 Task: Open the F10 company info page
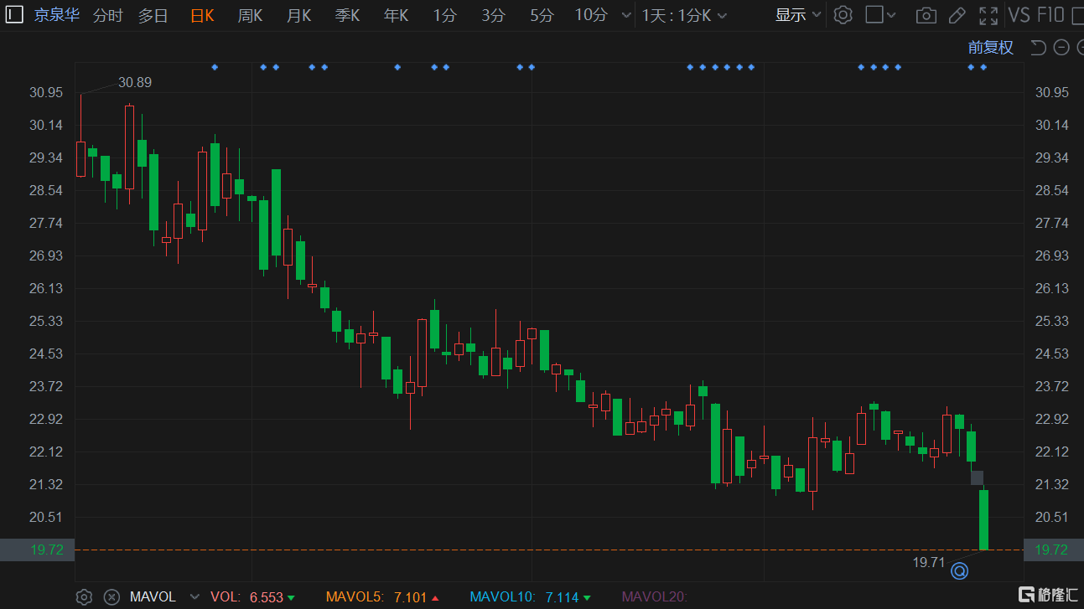[1050, 15]
